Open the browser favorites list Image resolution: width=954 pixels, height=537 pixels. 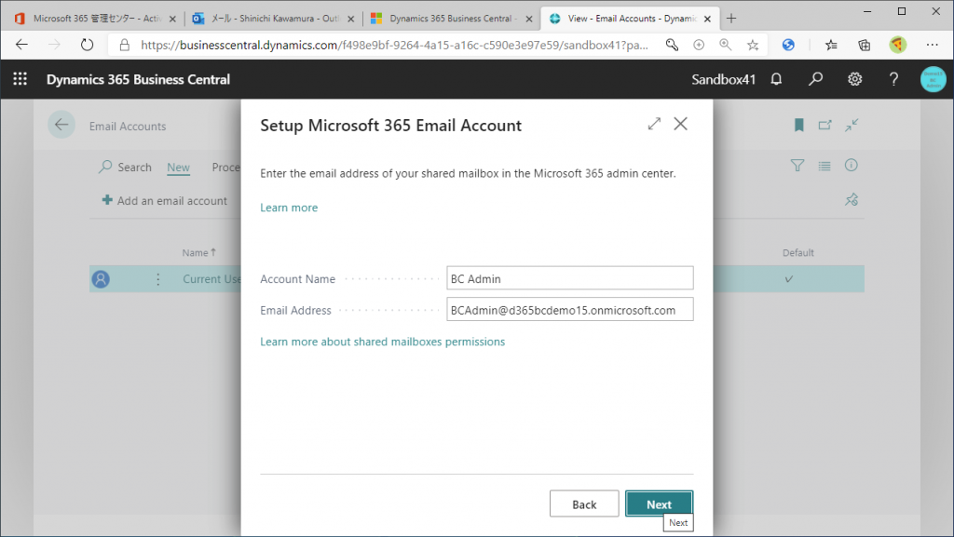(831, 45)
